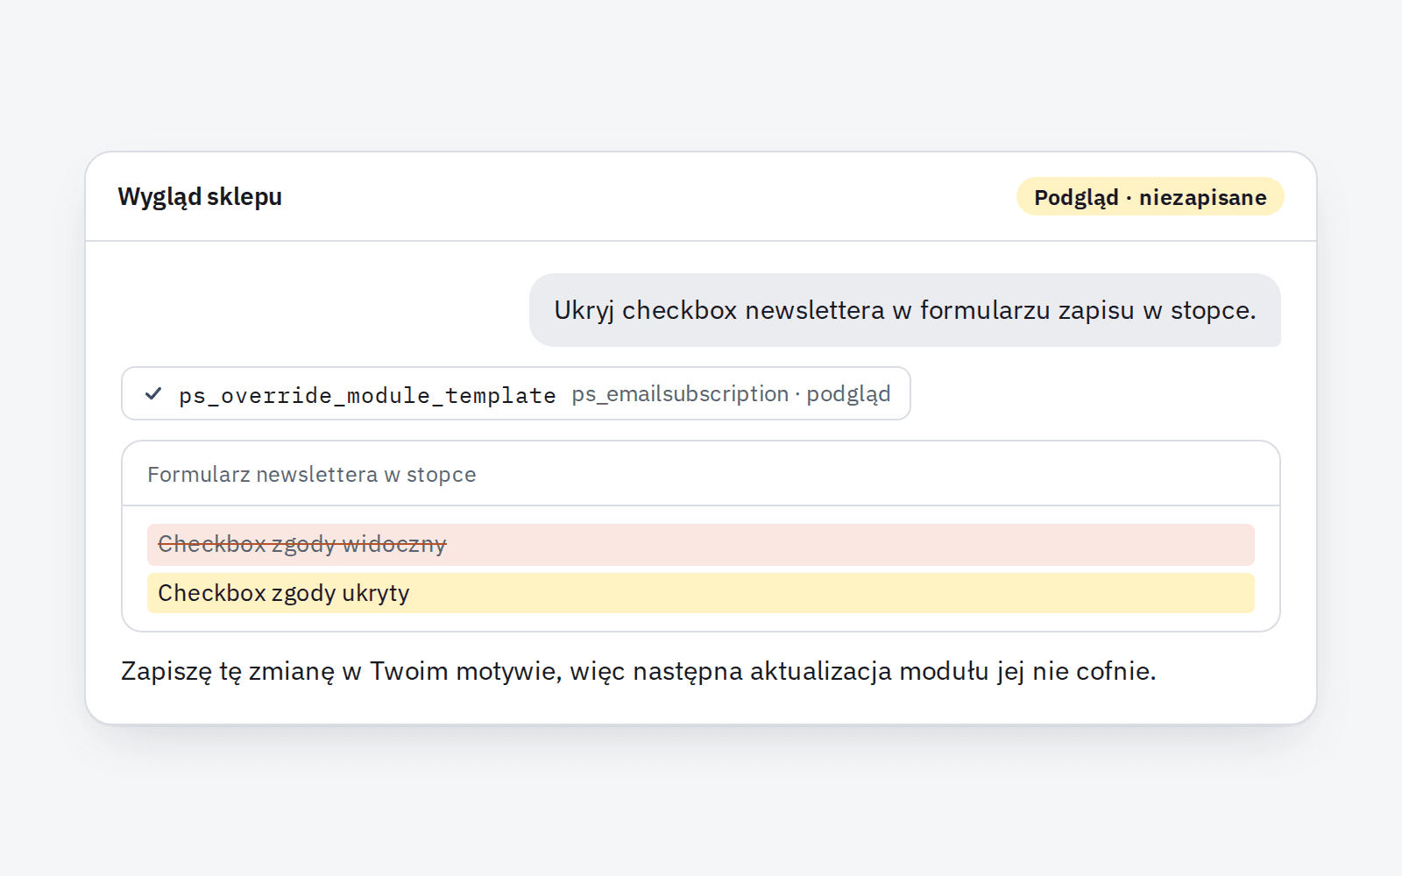Click the user message about hiding newsletter checkbox
Image resolution: width=1402 pixels, height=876 pixels.
tap(904, 310)
